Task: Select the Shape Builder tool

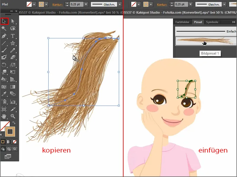Action: tap(4, 79)
